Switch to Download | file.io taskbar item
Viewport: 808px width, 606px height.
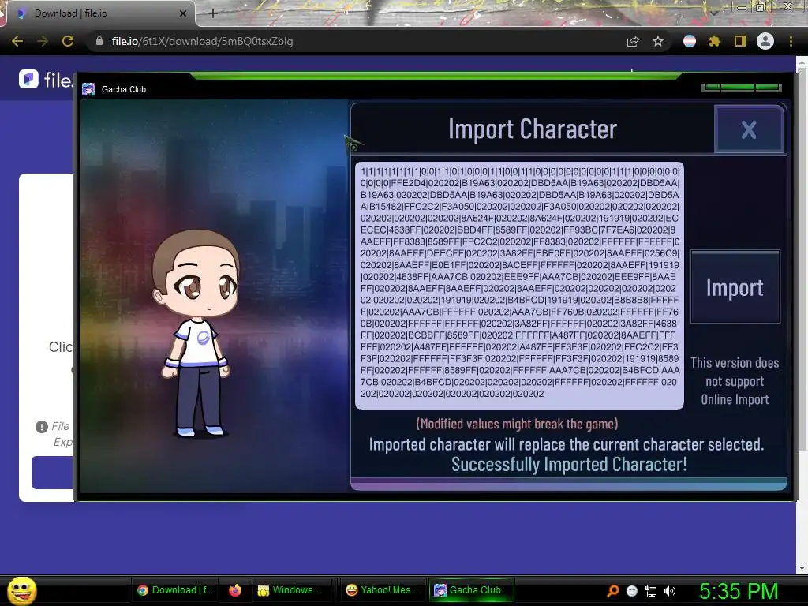point(174,590)
